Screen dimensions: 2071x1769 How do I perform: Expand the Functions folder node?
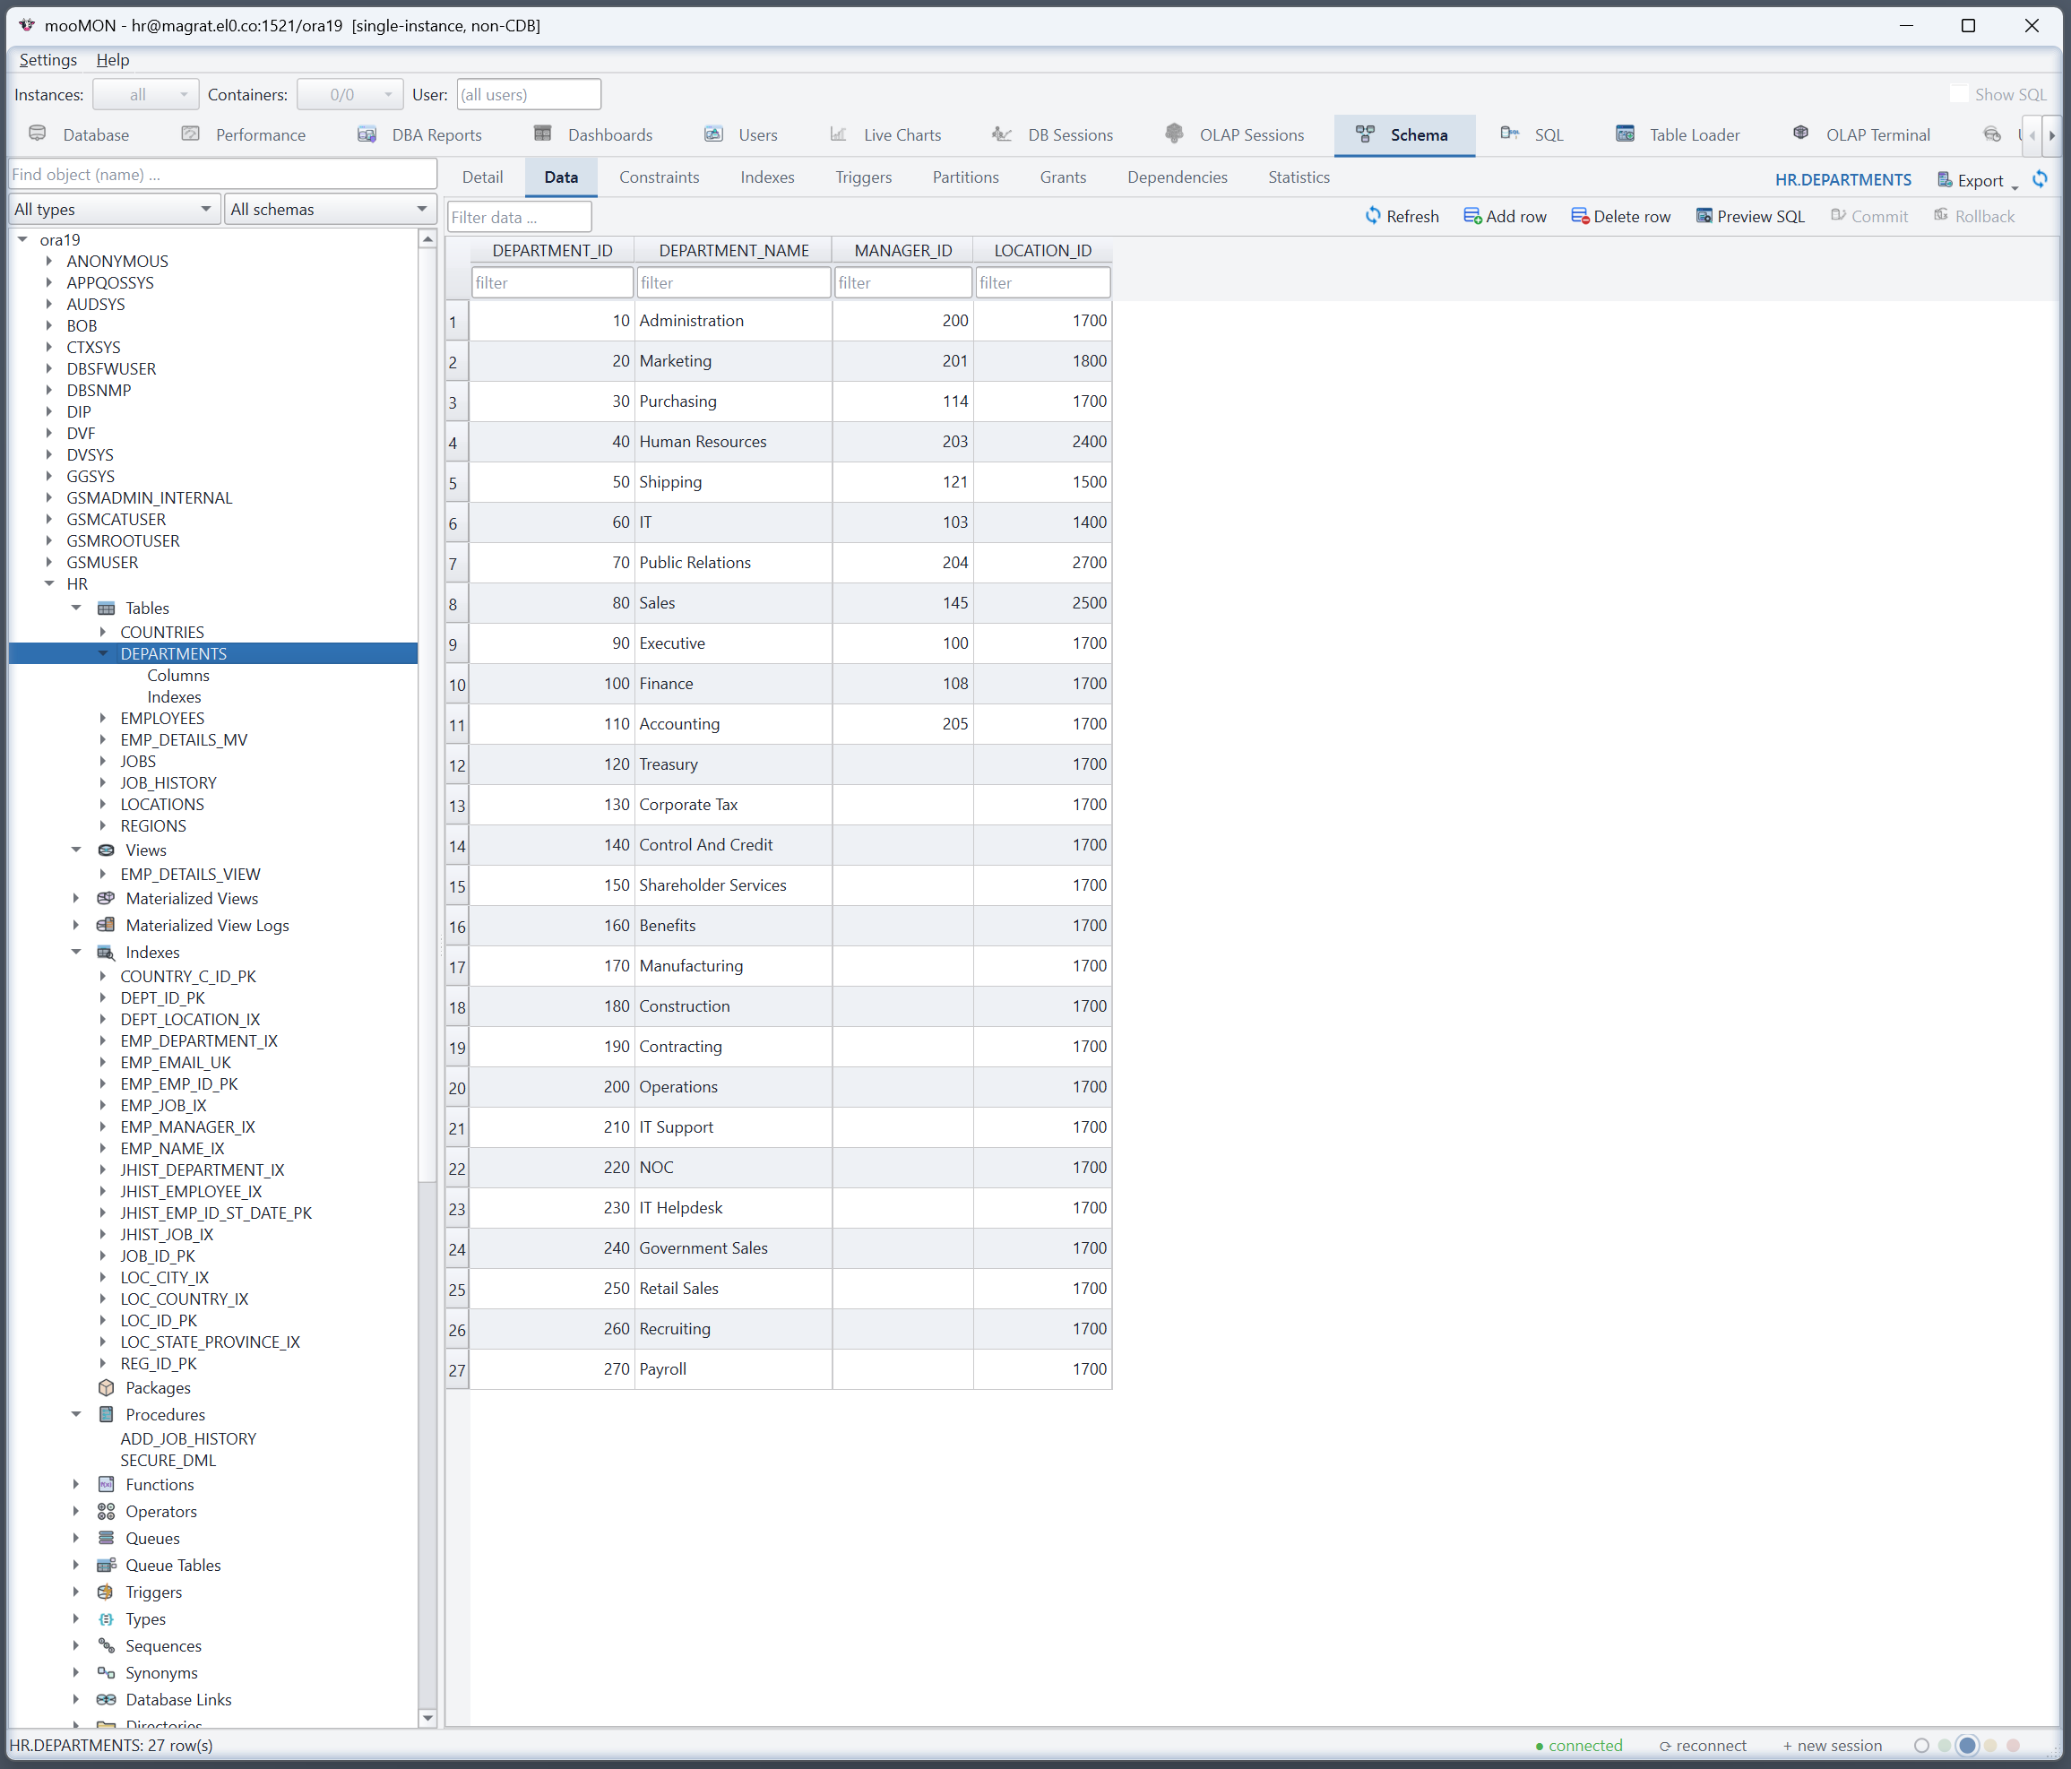[76, 1484]
